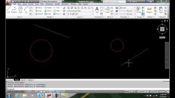Image resolution: width=175 pixels, height=98 pixels.
Task: Click the Table icon in Annotation
Action: point(101,14)
